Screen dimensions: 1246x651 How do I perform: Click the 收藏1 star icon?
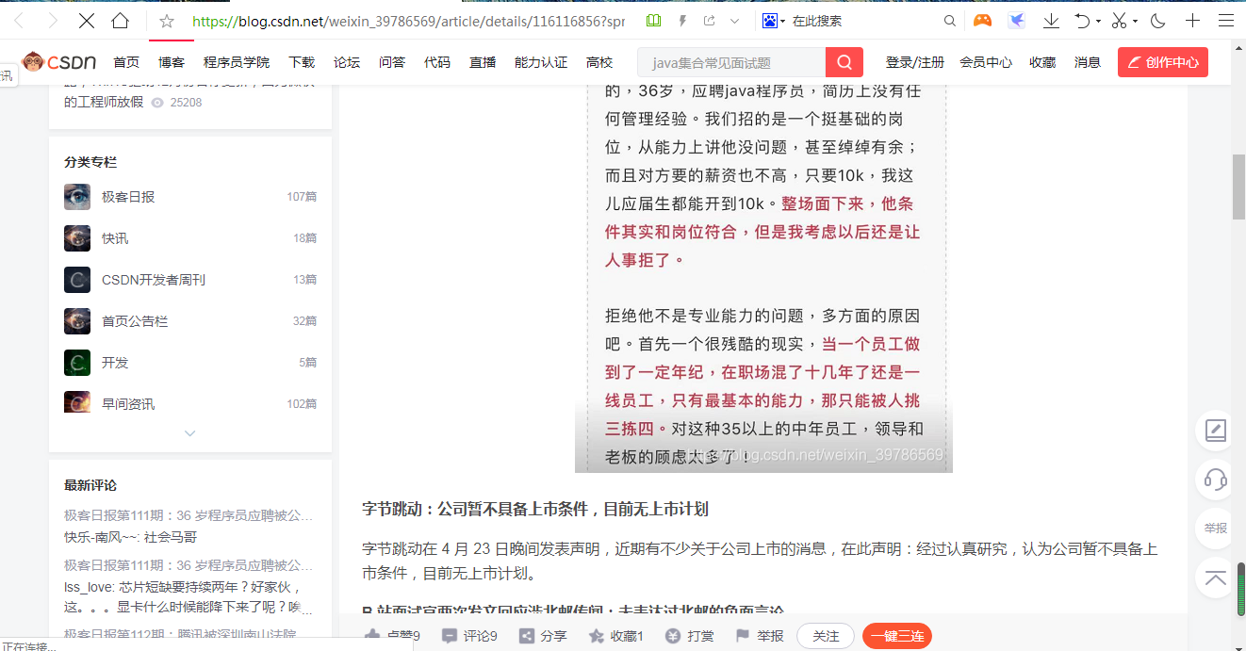[597, 636]
